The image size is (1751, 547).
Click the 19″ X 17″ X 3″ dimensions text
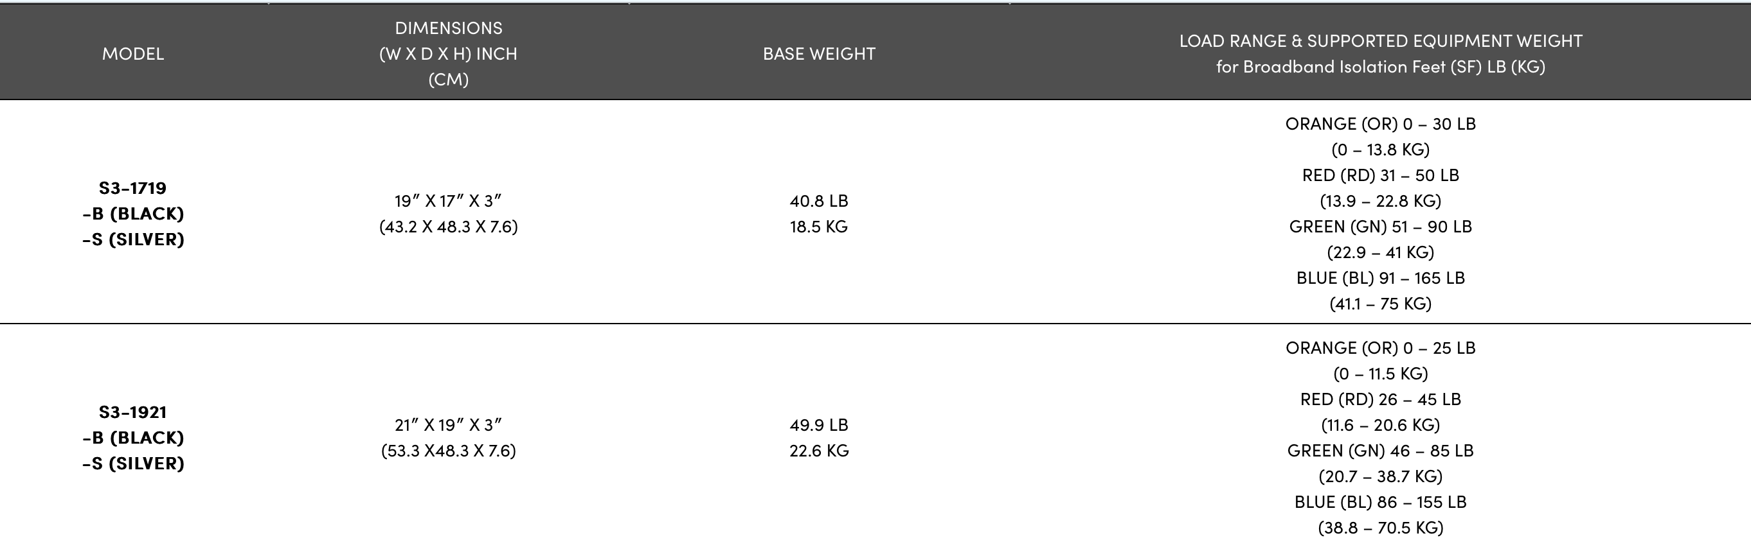coord(448,201)
